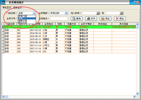
Task: Select 所有门店 from dropdown list
Action: coord(27,16)
